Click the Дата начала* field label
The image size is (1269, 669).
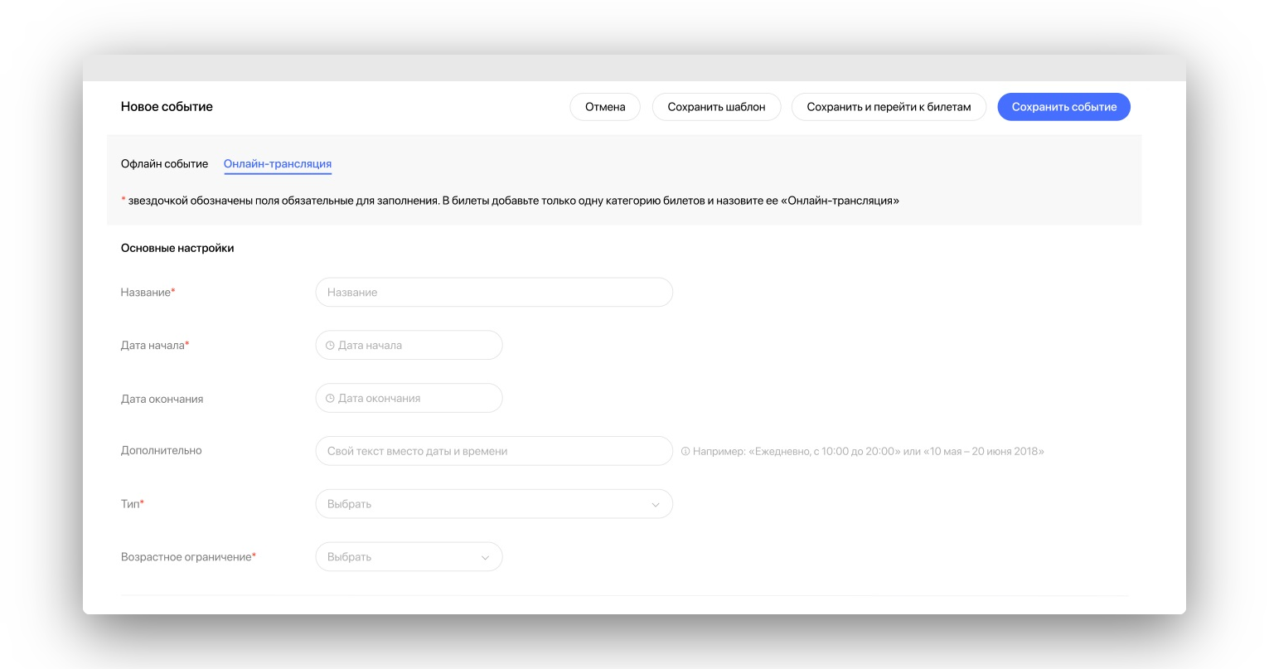(155, 346)
